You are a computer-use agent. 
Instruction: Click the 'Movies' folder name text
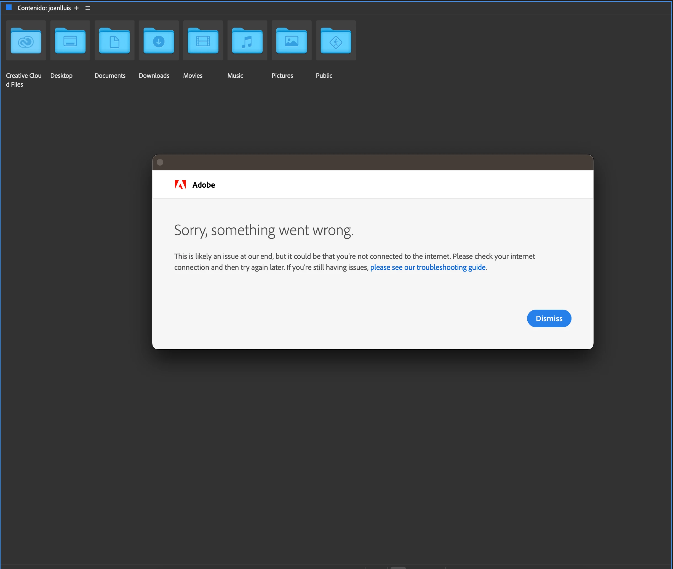point(193,76)
